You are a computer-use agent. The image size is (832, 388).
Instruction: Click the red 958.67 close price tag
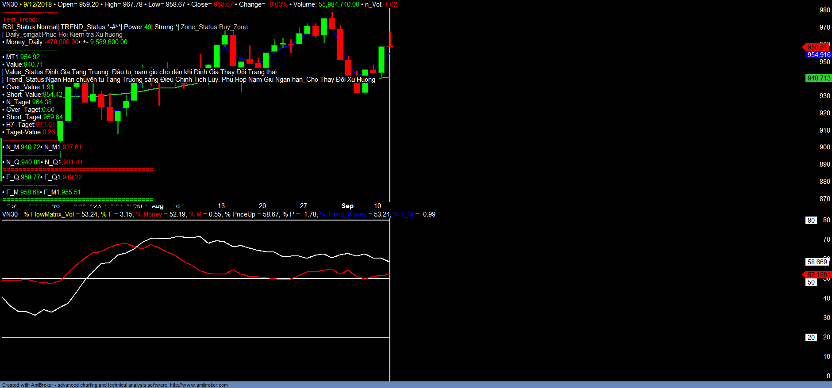click(x=817, y=47)
